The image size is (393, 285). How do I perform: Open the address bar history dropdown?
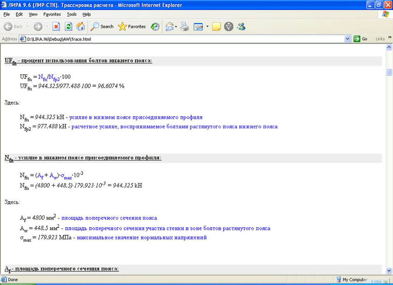(x=347, y=39)
